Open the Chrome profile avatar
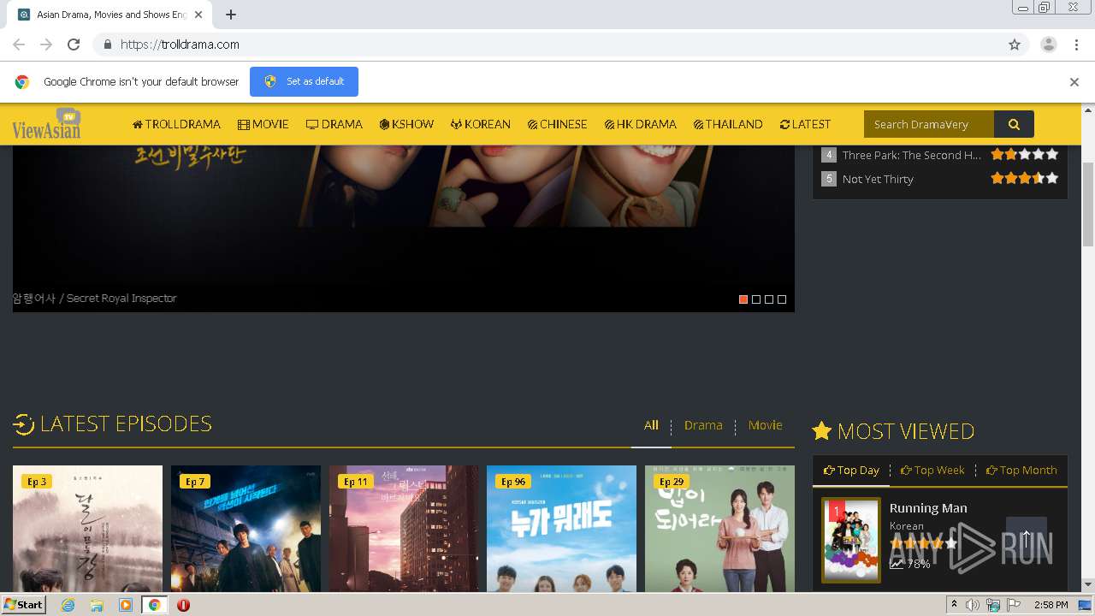 click(x=1048, y=44)
